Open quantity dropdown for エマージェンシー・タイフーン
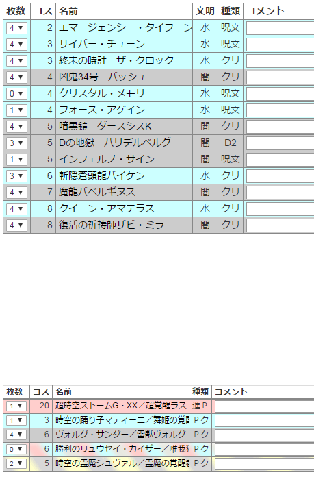The image size is (314, 488). pyautogui.click(x=17, y=28)
